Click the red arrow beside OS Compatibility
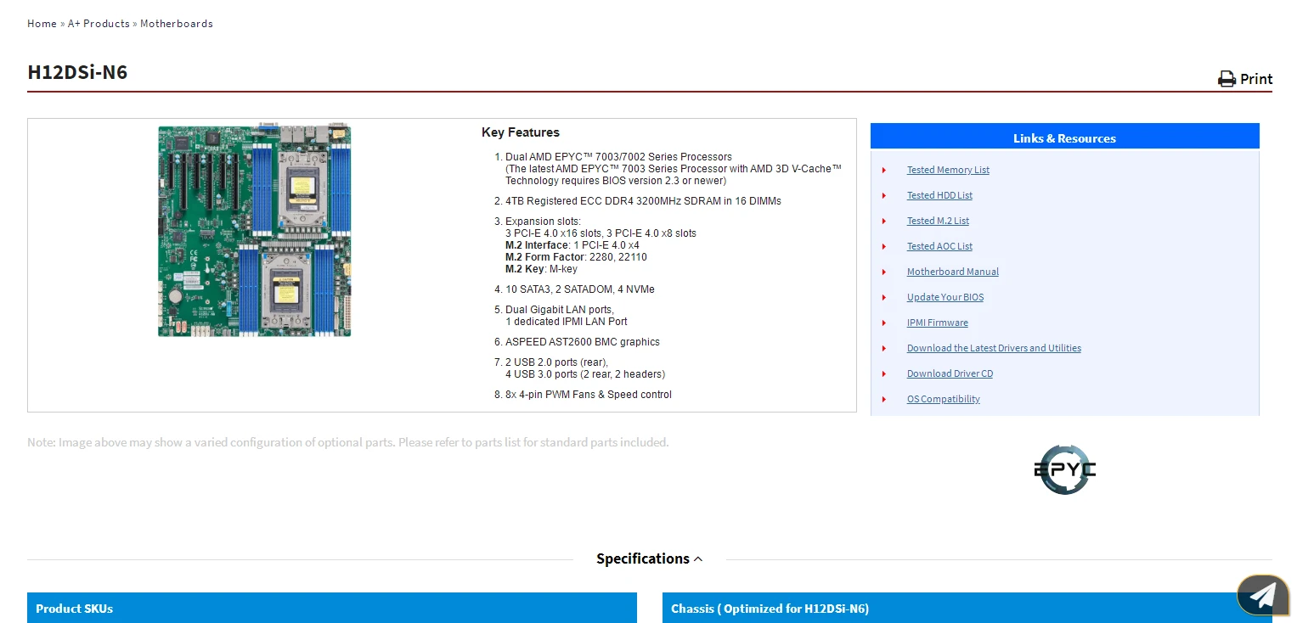Screen dimensions: 1297x623 tap(884, 400)
